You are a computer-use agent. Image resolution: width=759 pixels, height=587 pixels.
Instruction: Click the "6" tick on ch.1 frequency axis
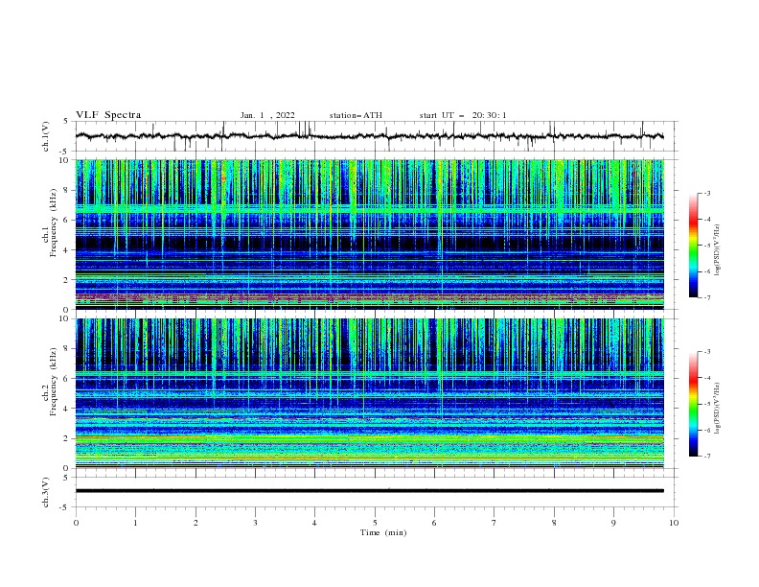tap(67, 220)
